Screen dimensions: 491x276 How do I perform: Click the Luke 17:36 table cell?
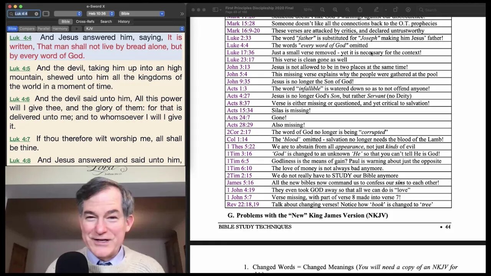(241, 53)
